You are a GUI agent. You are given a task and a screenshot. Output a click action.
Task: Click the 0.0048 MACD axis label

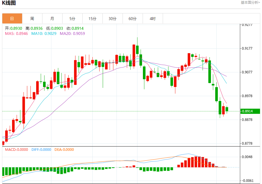(247, 157)
